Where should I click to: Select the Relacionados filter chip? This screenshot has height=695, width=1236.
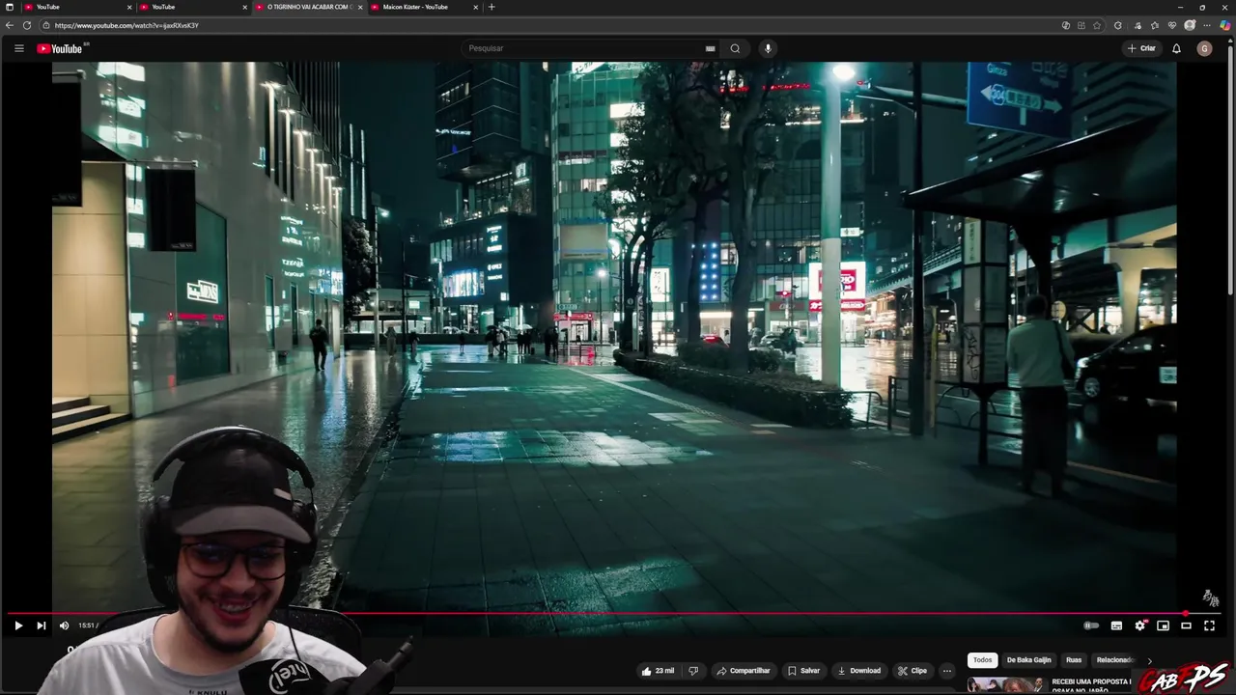[x=1114, y=660]
